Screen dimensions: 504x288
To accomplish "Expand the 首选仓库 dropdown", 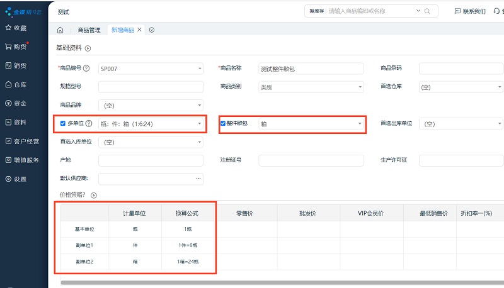I will click(461, 87).
